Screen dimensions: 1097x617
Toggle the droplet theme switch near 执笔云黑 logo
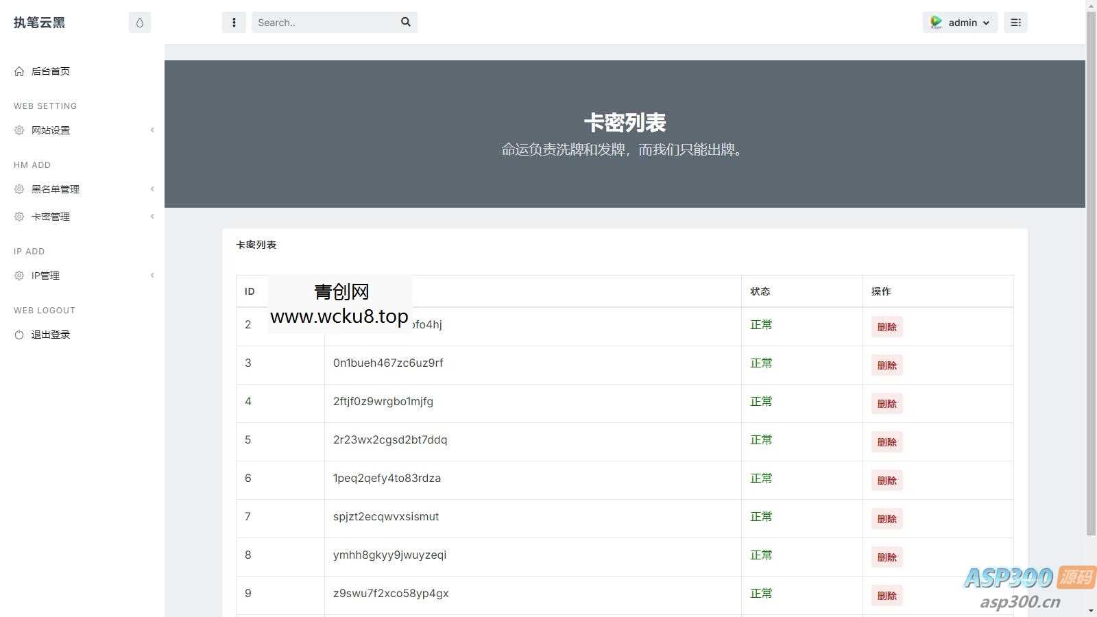(x=139, y=22)
